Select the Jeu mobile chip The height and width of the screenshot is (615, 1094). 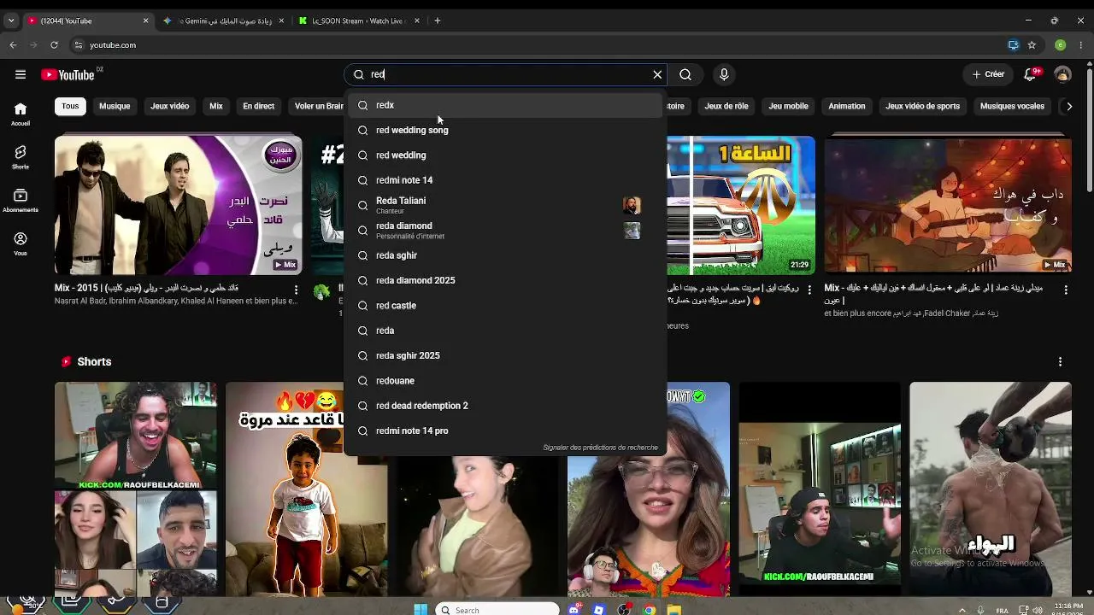pos(788,106)
